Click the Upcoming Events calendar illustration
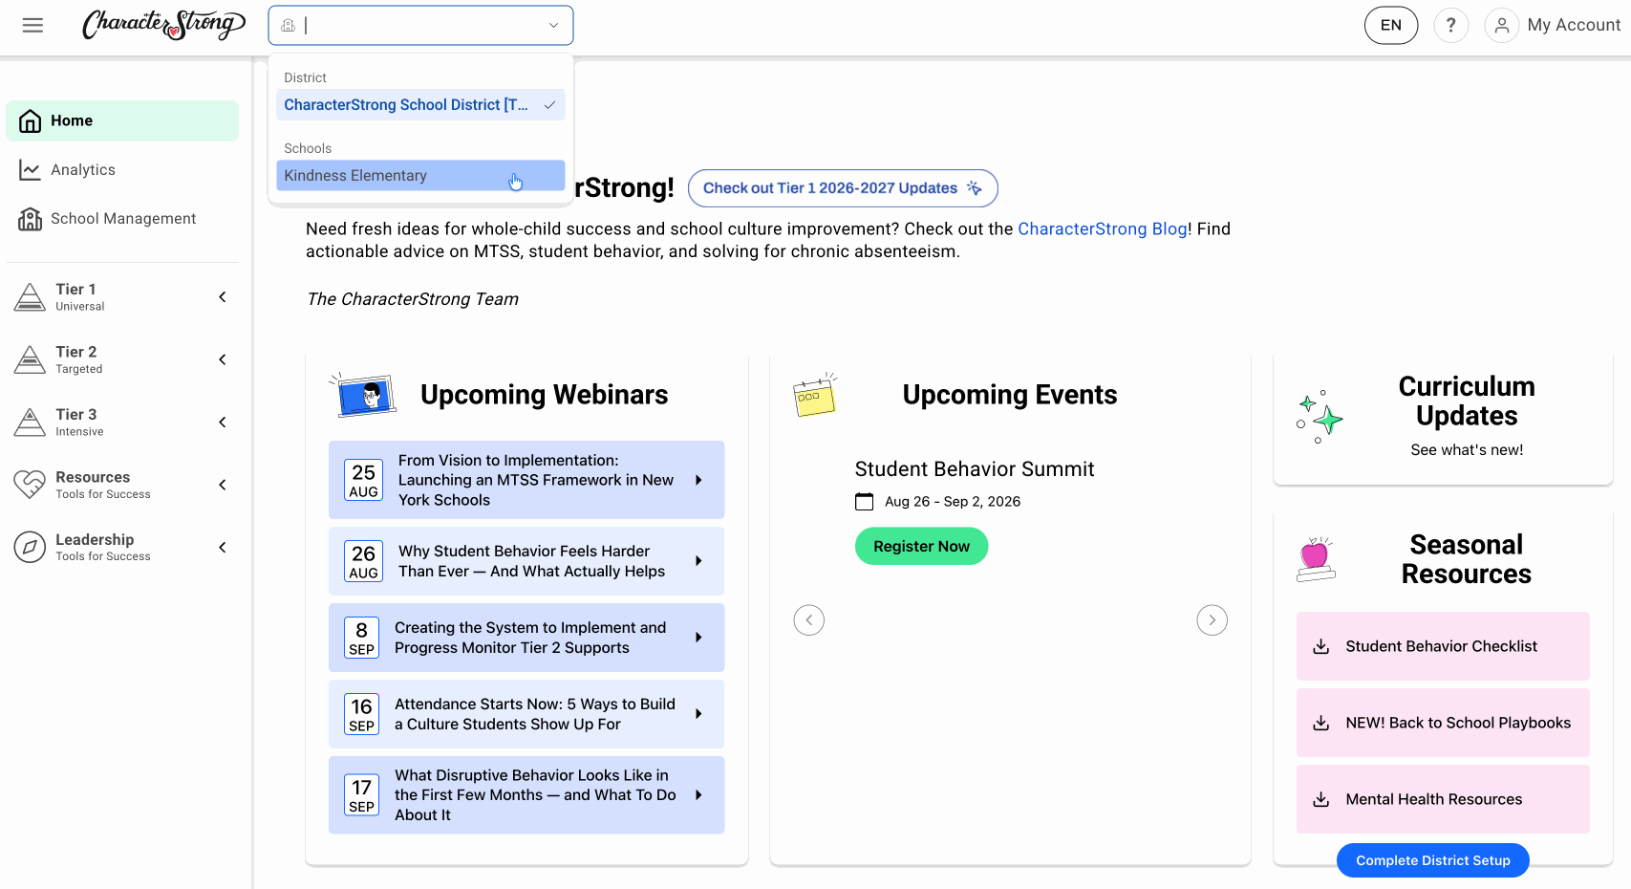1631x889 pixels. click(x=815, y=394)
